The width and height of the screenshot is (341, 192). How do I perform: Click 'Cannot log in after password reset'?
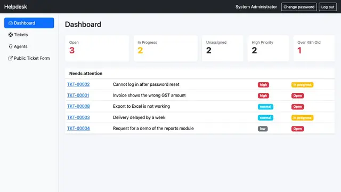pyautogui.click(x=146, y=84)
